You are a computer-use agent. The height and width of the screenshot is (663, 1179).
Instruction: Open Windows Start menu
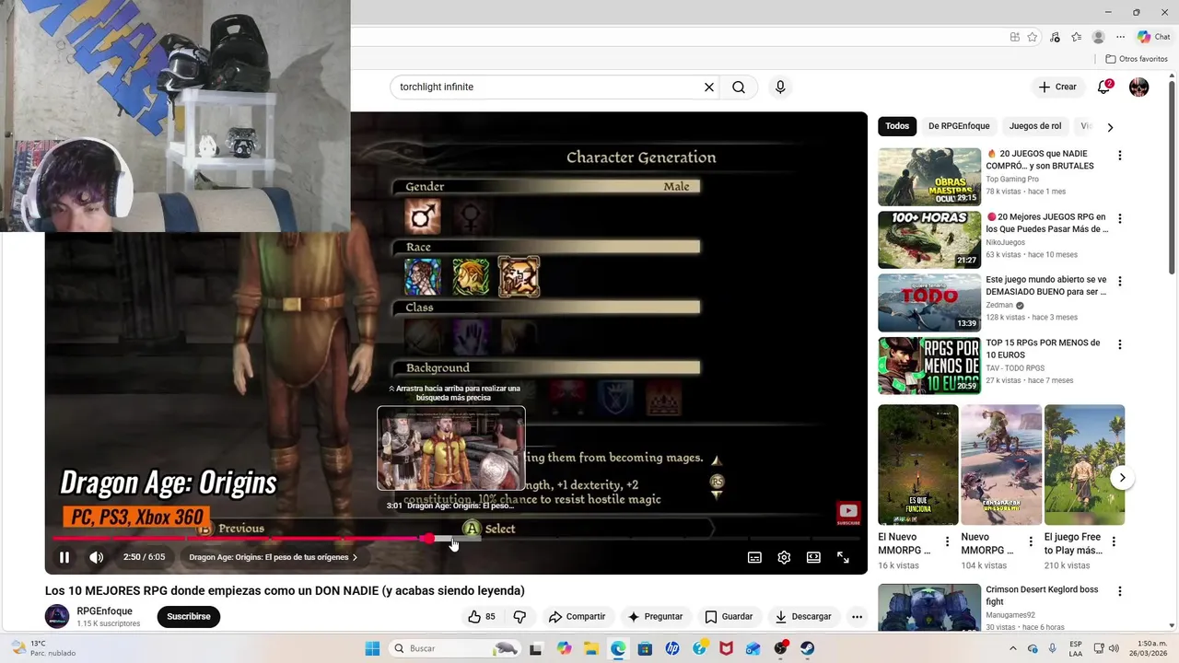372,648
